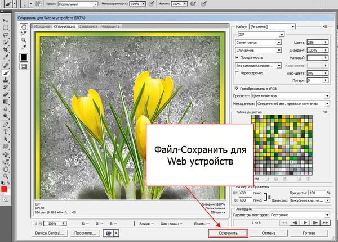Click the red foreground color swatch
Image resolution: width=338 pixels, height=242 pixels.
[4, 189]
